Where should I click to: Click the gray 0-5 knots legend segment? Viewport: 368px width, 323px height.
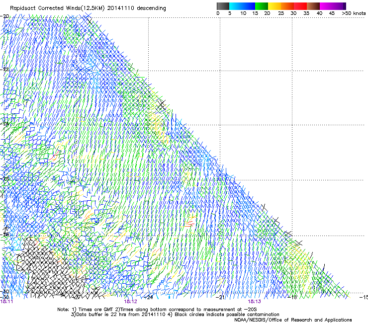223,6
